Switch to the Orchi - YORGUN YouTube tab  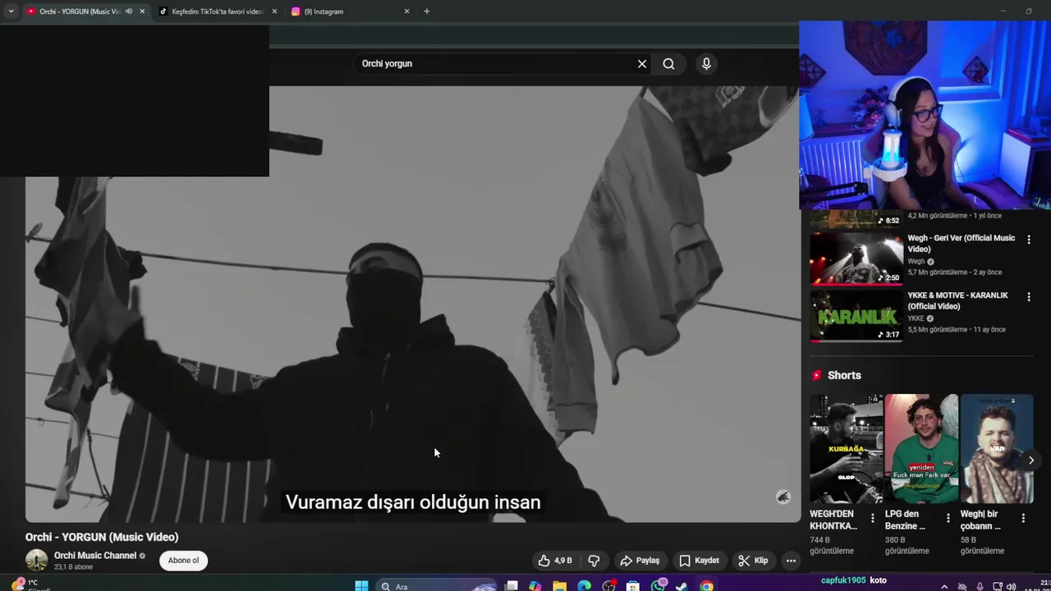coord(79,11)
